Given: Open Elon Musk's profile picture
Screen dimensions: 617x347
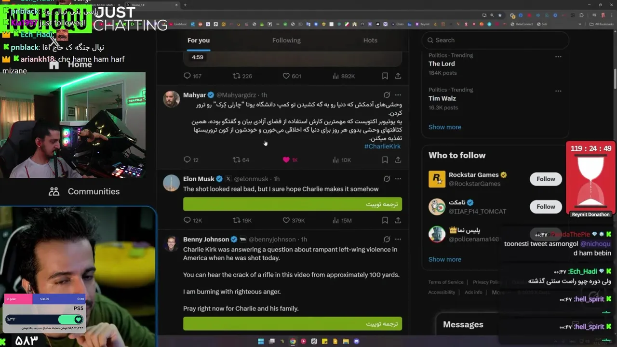Looking at the screenshot, I should (171, 183).
